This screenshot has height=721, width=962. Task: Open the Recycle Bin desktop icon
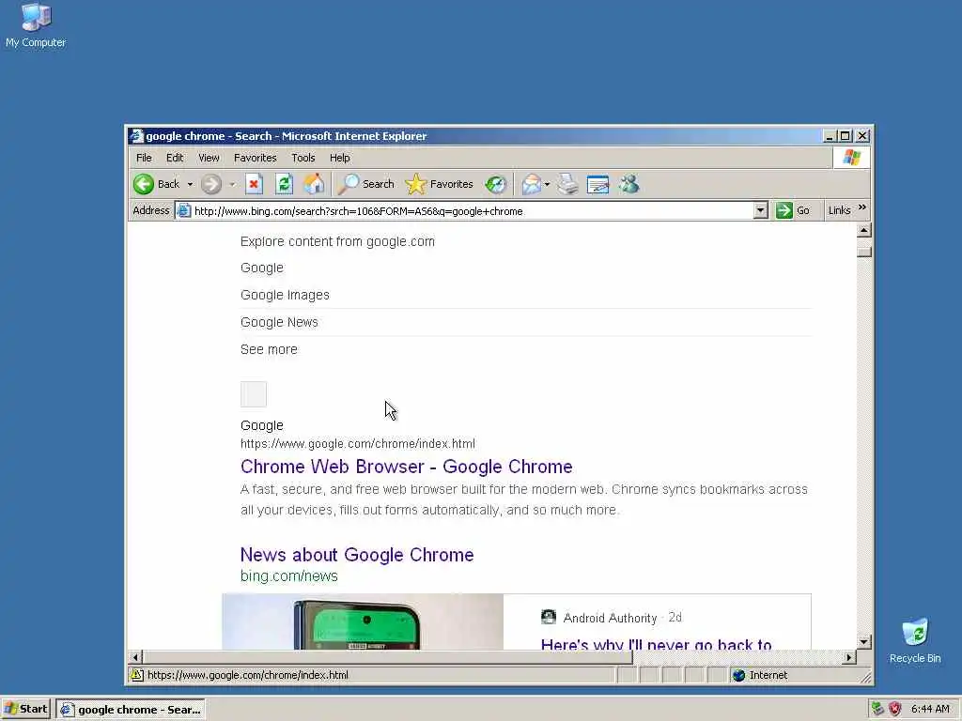click(x=915, y=640)
